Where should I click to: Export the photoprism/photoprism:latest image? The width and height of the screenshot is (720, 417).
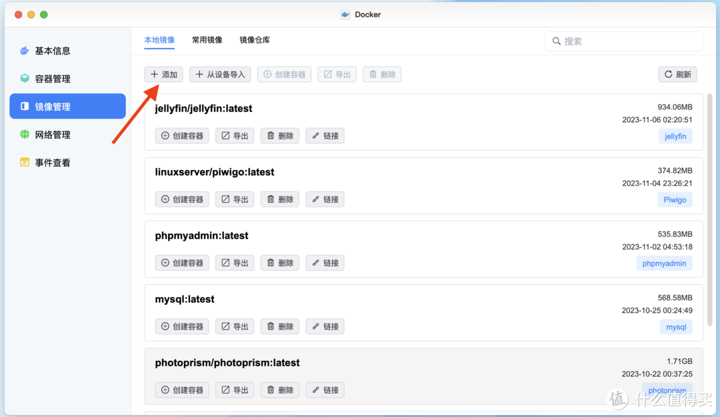(235, 390)
